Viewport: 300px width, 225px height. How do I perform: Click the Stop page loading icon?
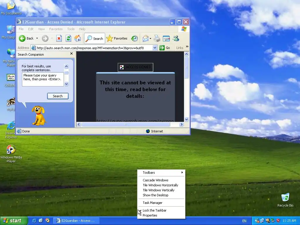[59, 38]
